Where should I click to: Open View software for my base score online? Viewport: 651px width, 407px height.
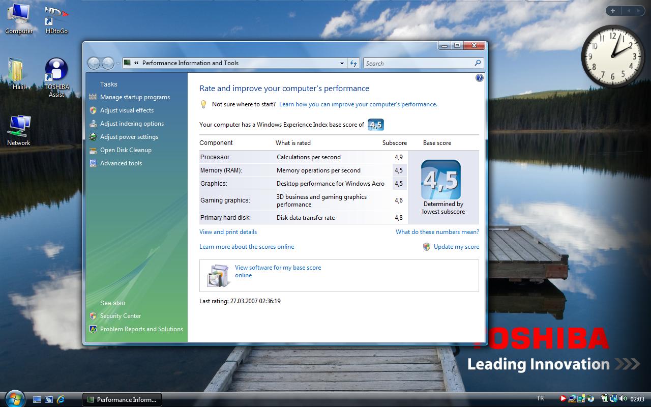pos(278,271)
